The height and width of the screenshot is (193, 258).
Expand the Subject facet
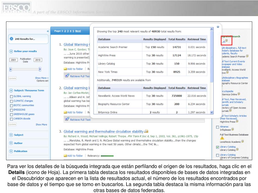[x=11, y=135]
